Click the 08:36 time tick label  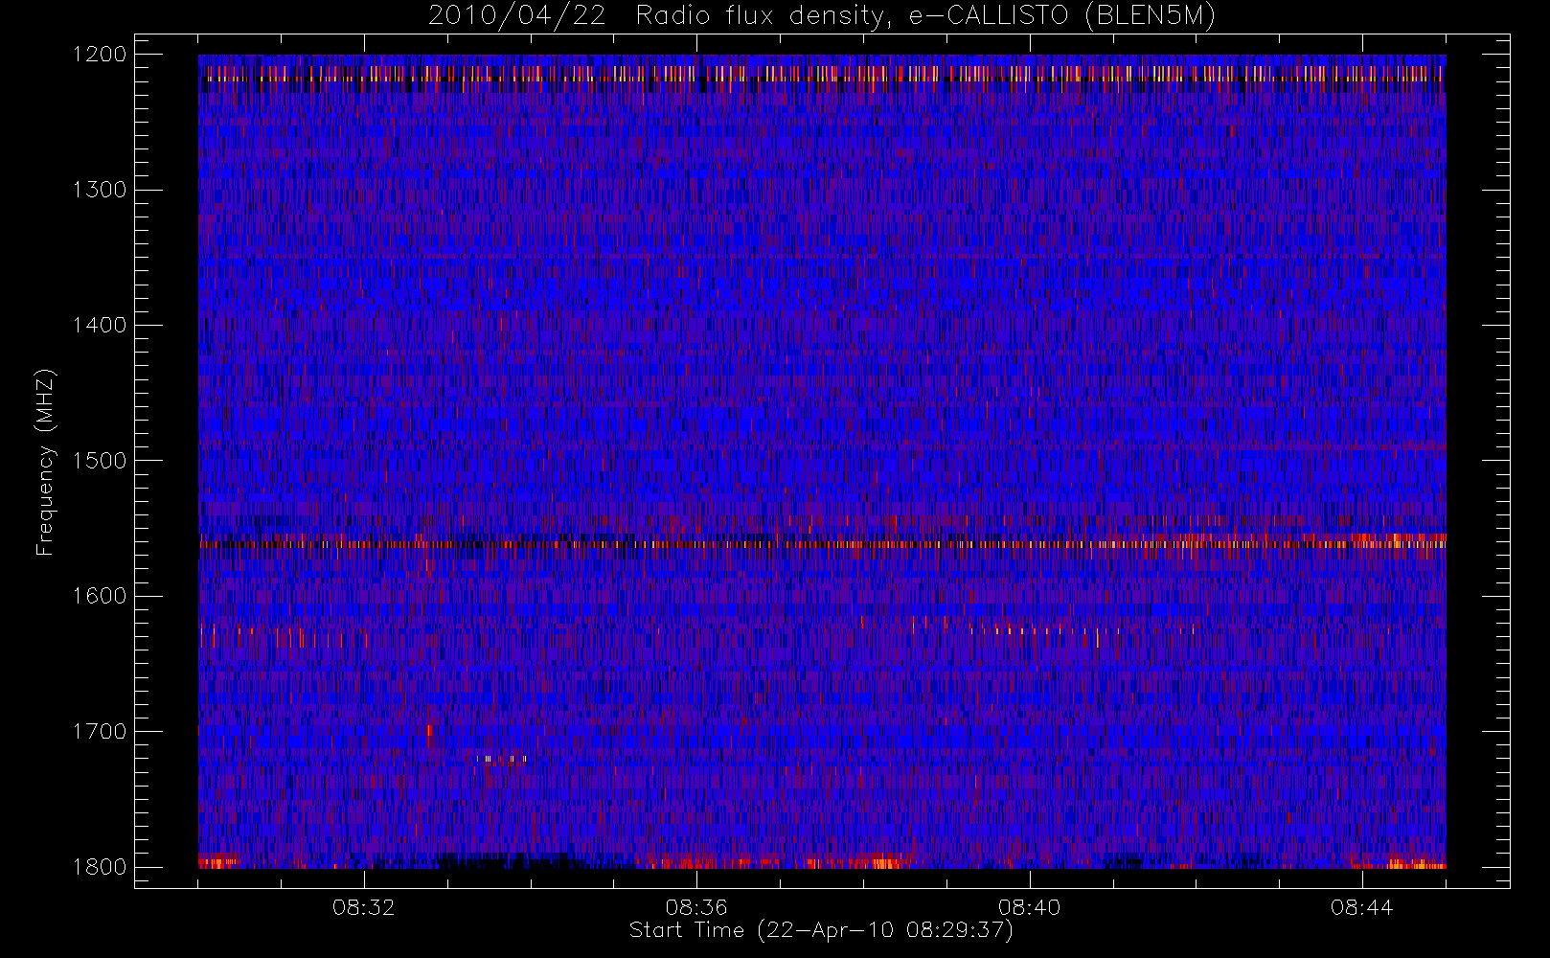pos(696,907)
